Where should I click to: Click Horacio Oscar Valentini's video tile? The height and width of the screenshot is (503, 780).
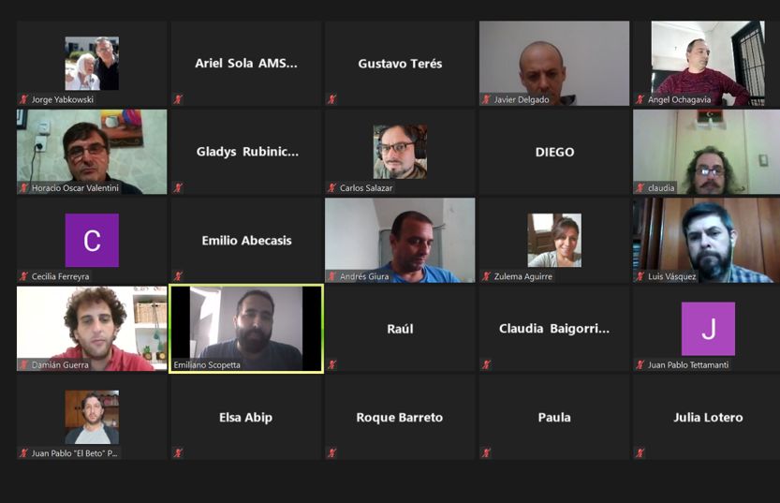92,152
